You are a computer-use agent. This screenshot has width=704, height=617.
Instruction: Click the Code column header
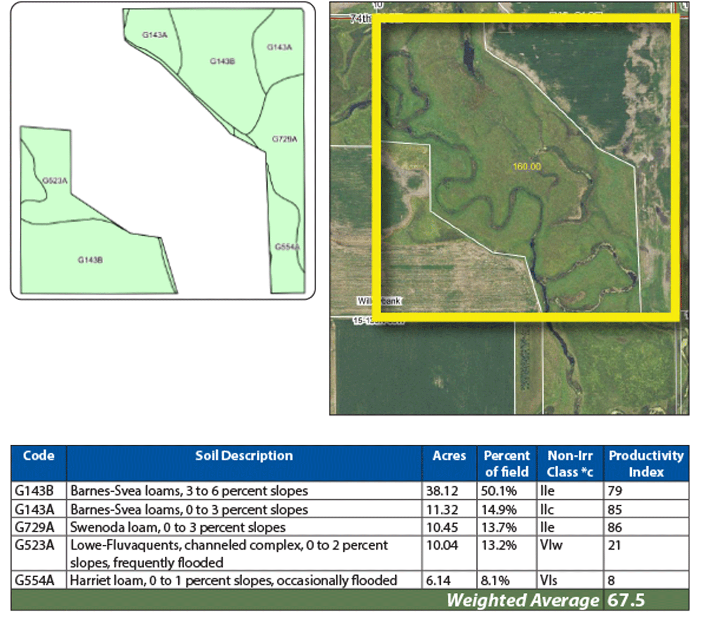click(x=38, y=456)
